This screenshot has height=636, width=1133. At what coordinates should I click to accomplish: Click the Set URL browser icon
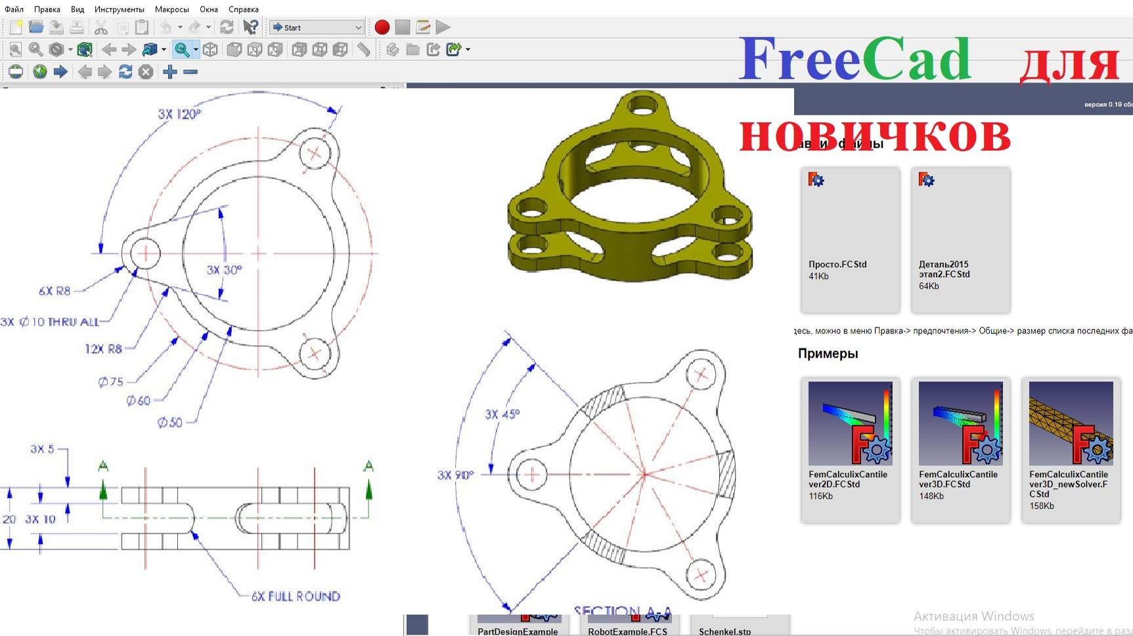[16, 72]
